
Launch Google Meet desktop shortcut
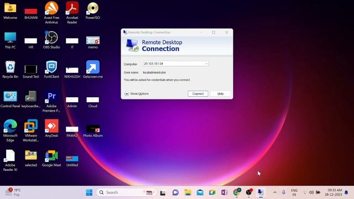(x=51, y=158)
